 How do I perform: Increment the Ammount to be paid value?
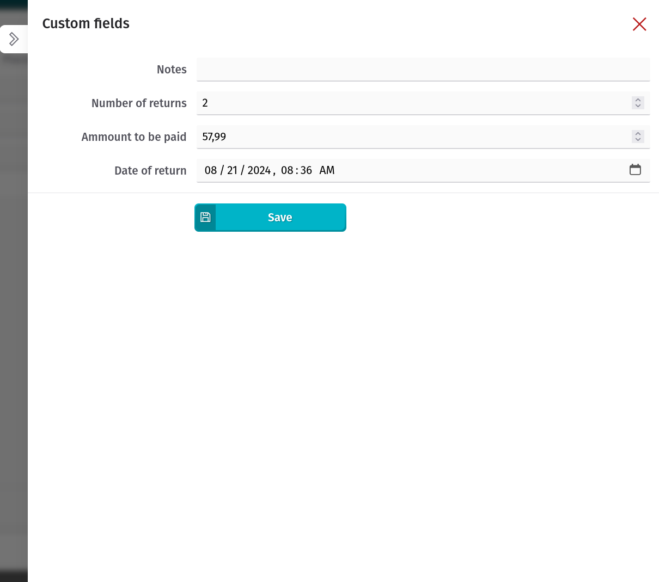click(x=638, y=133)
